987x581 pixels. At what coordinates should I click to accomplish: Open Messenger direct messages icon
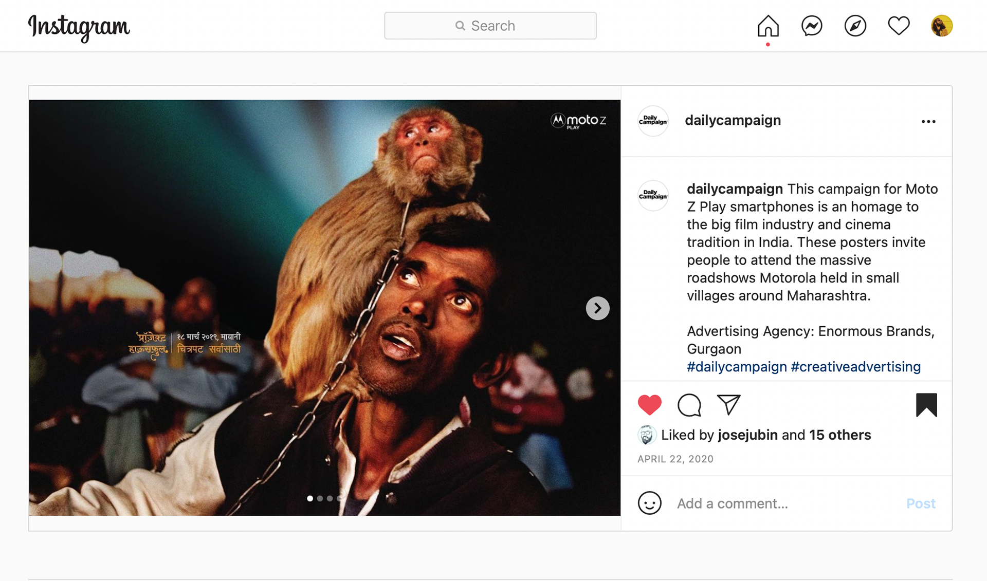[x=812, y=26]
